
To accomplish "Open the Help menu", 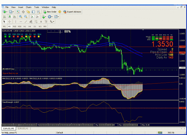I will [x=54, y=7].
